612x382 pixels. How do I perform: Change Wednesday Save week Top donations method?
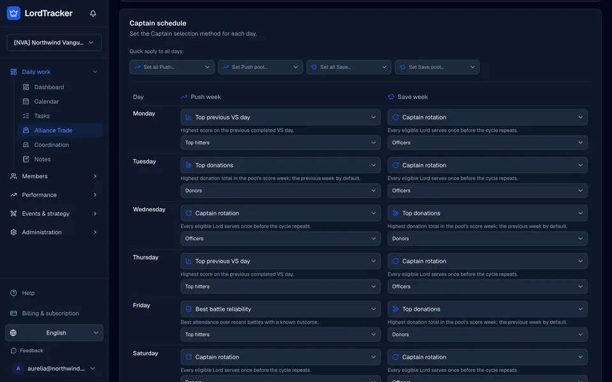pos(488,213)
